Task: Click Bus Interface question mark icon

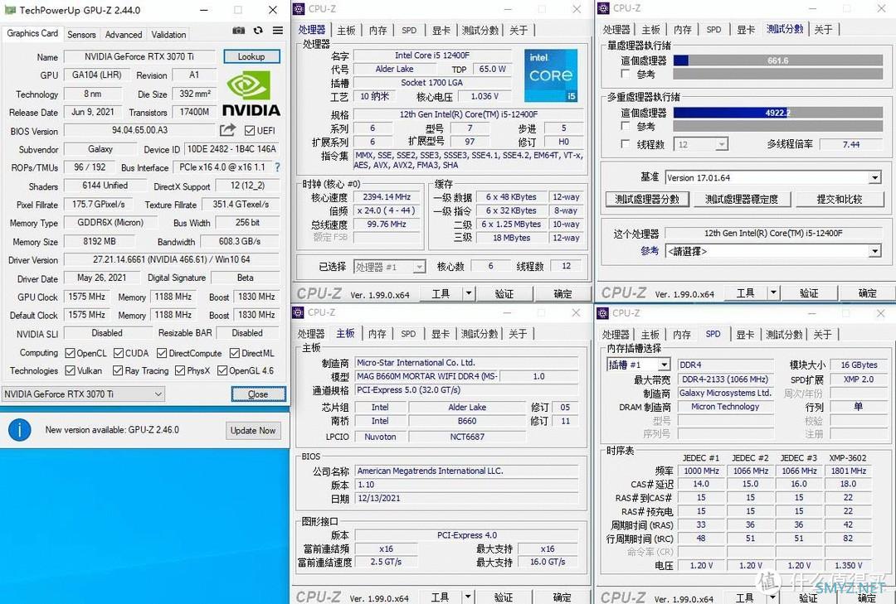Action: [x=278, y=167]
